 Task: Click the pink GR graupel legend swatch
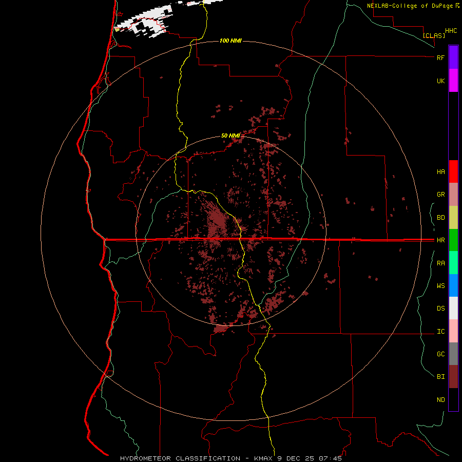pos(453,195)
